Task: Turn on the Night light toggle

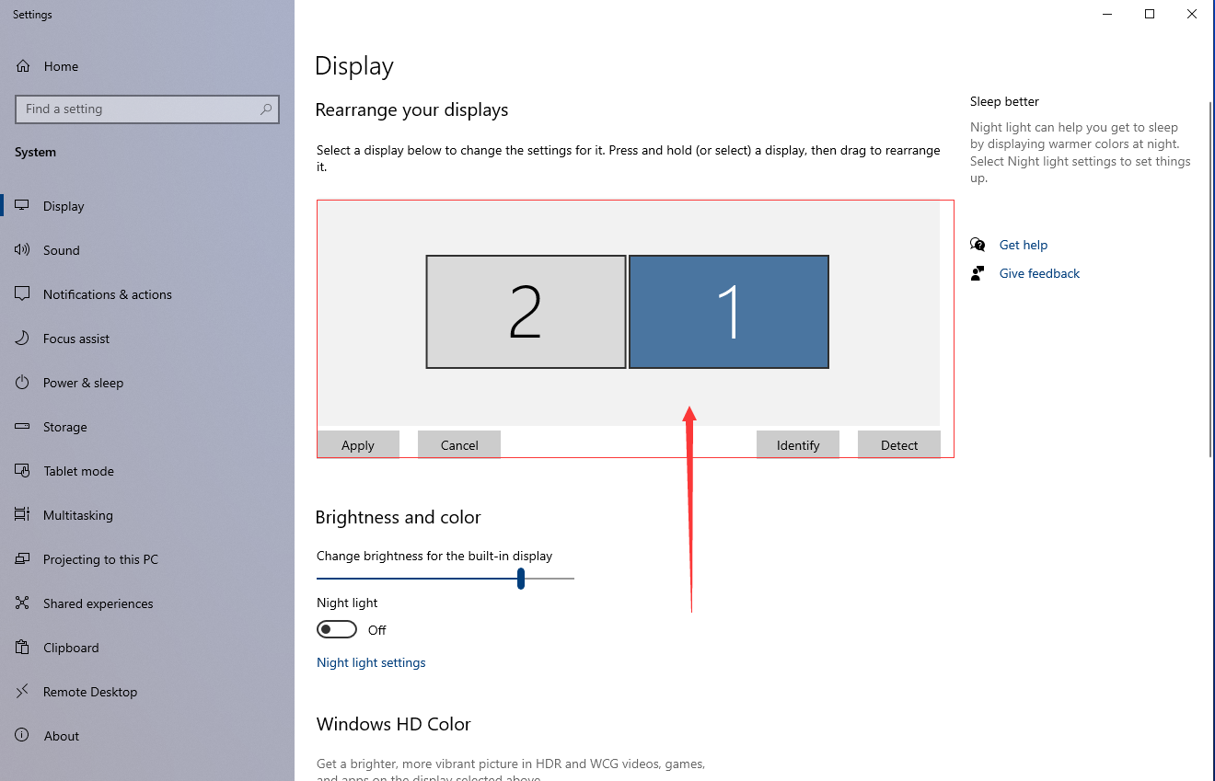Action: [337, 629]
